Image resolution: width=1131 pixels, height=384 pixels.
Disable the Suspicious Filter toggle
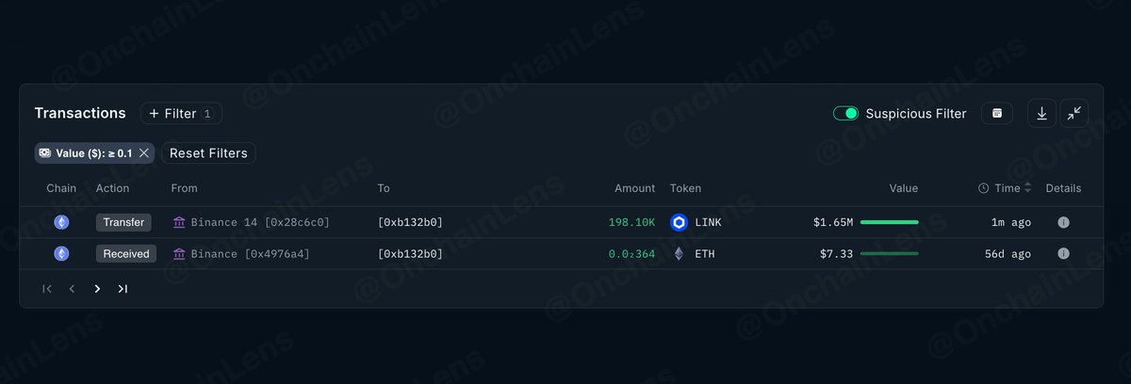point(845,113)
